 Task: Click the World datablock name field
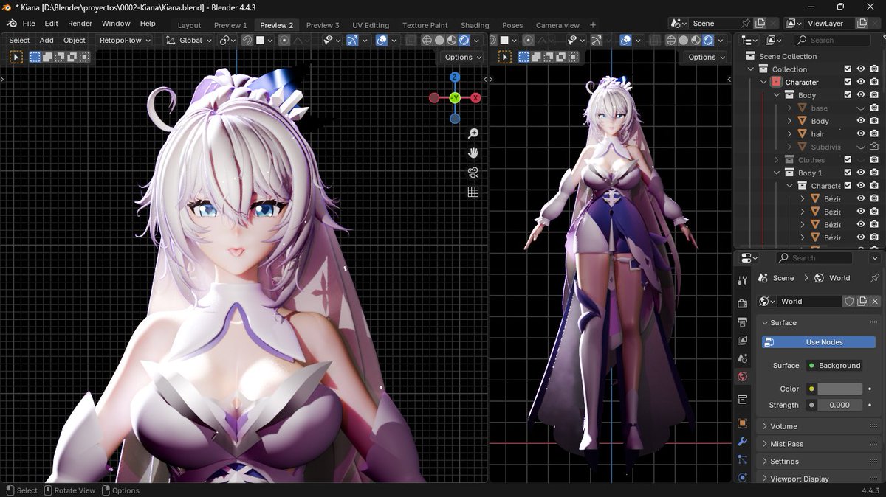pyautogui.click(x=809, y=301)
